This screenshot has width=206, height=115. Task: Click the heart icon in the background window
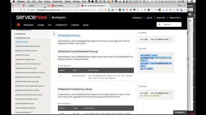click(190, 14)
